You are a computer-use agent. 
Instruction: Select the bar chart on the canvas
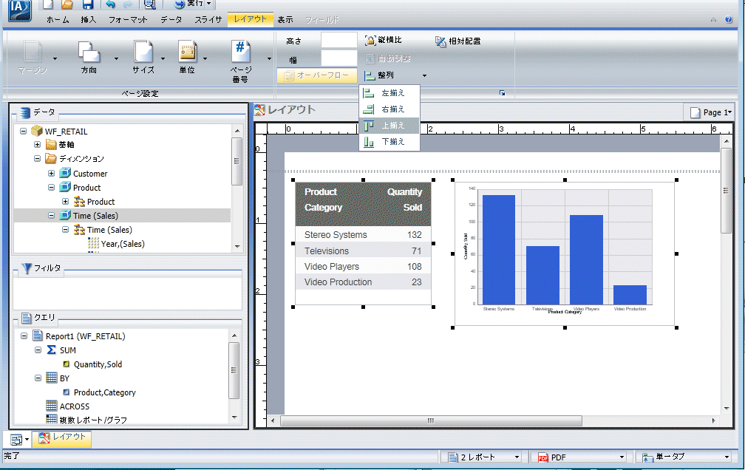(x=565, y=253)
